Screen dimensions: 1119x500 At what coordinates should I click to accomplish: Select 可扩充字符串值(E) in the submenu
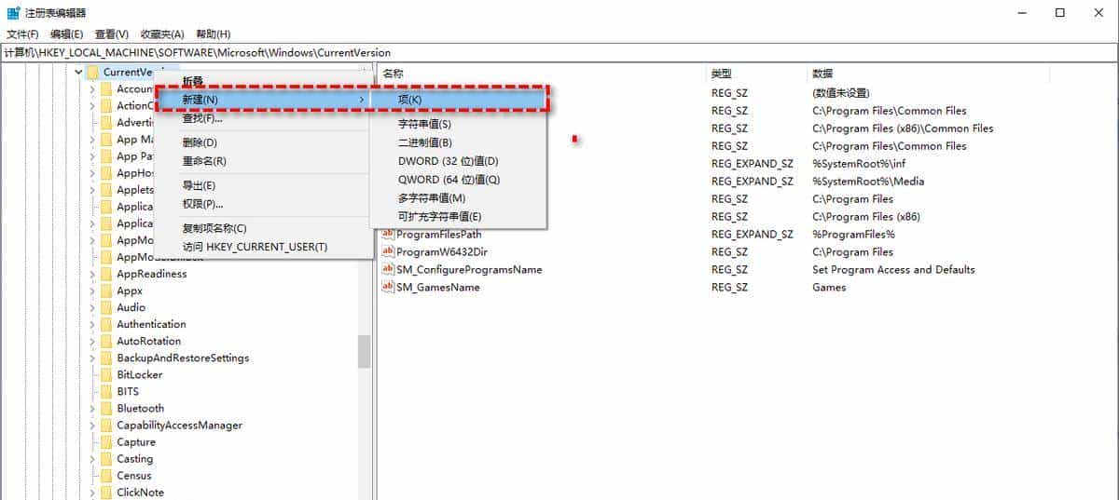(458, 217)
